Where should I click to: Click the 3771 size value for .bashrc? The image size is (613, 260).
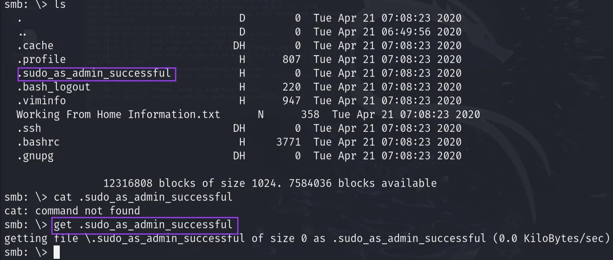(288, 142)
